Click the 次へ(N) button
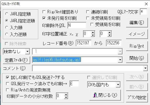 point(137,77)
